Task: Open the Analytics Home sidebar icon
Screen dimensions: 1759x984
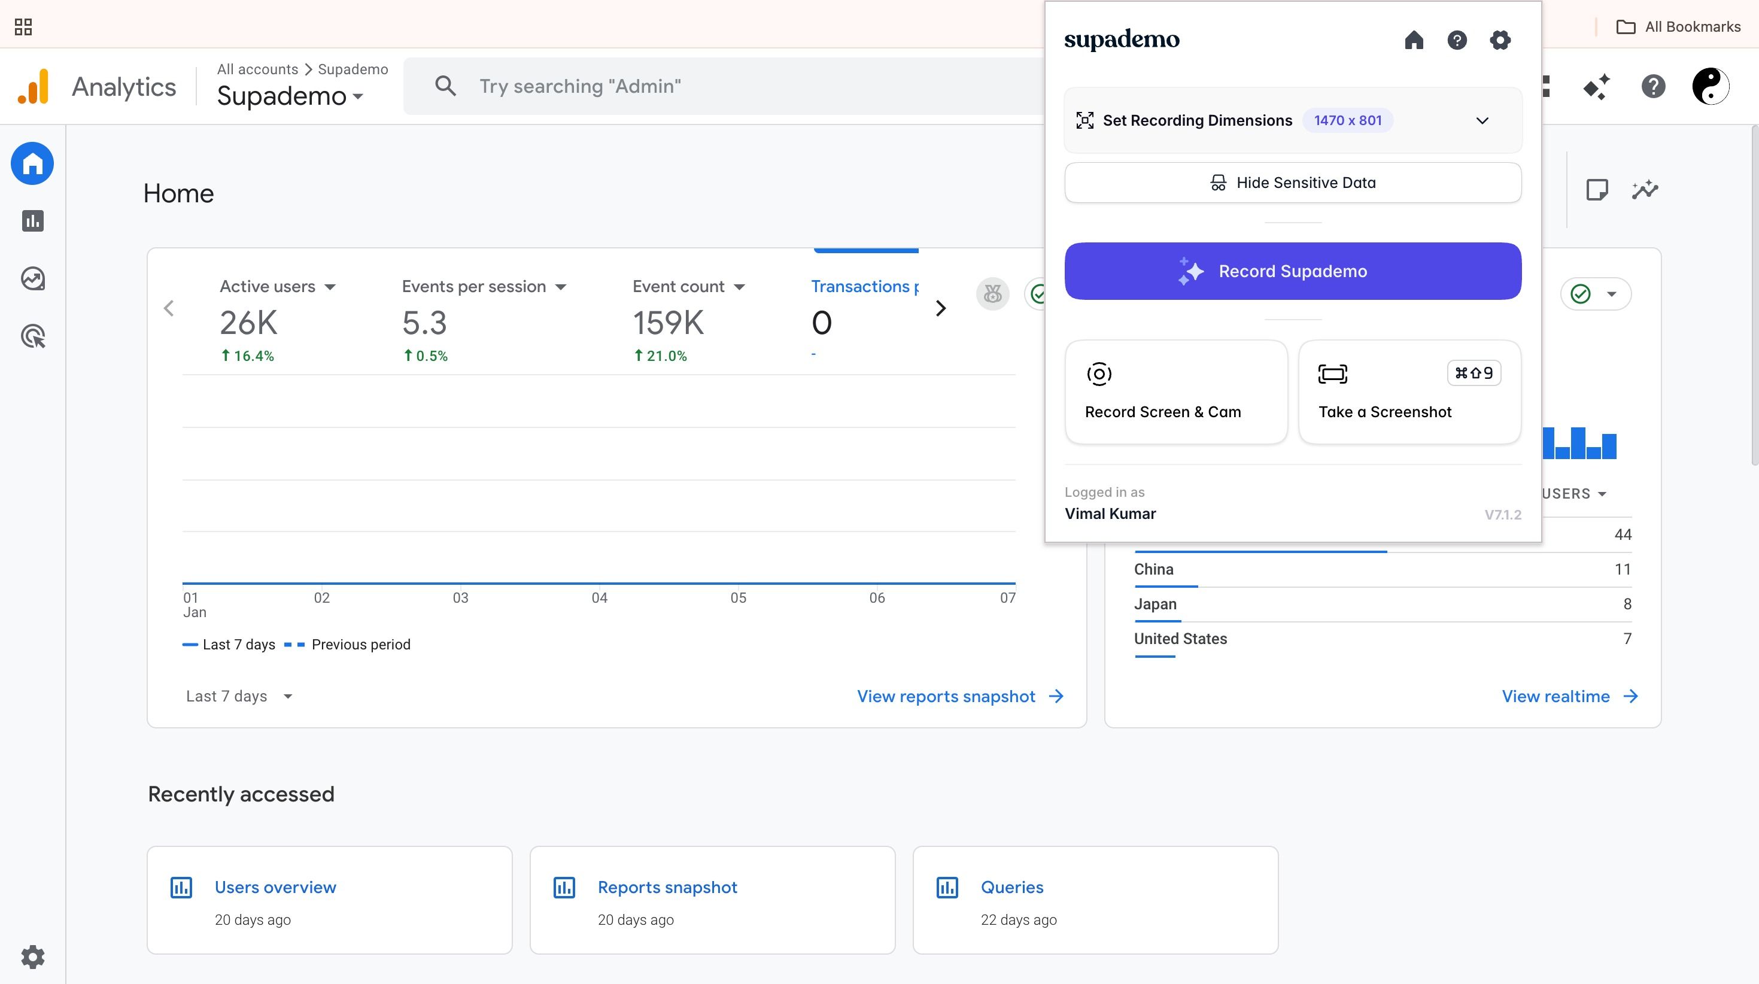Action: pyautogui.click(x=32, y=164)
